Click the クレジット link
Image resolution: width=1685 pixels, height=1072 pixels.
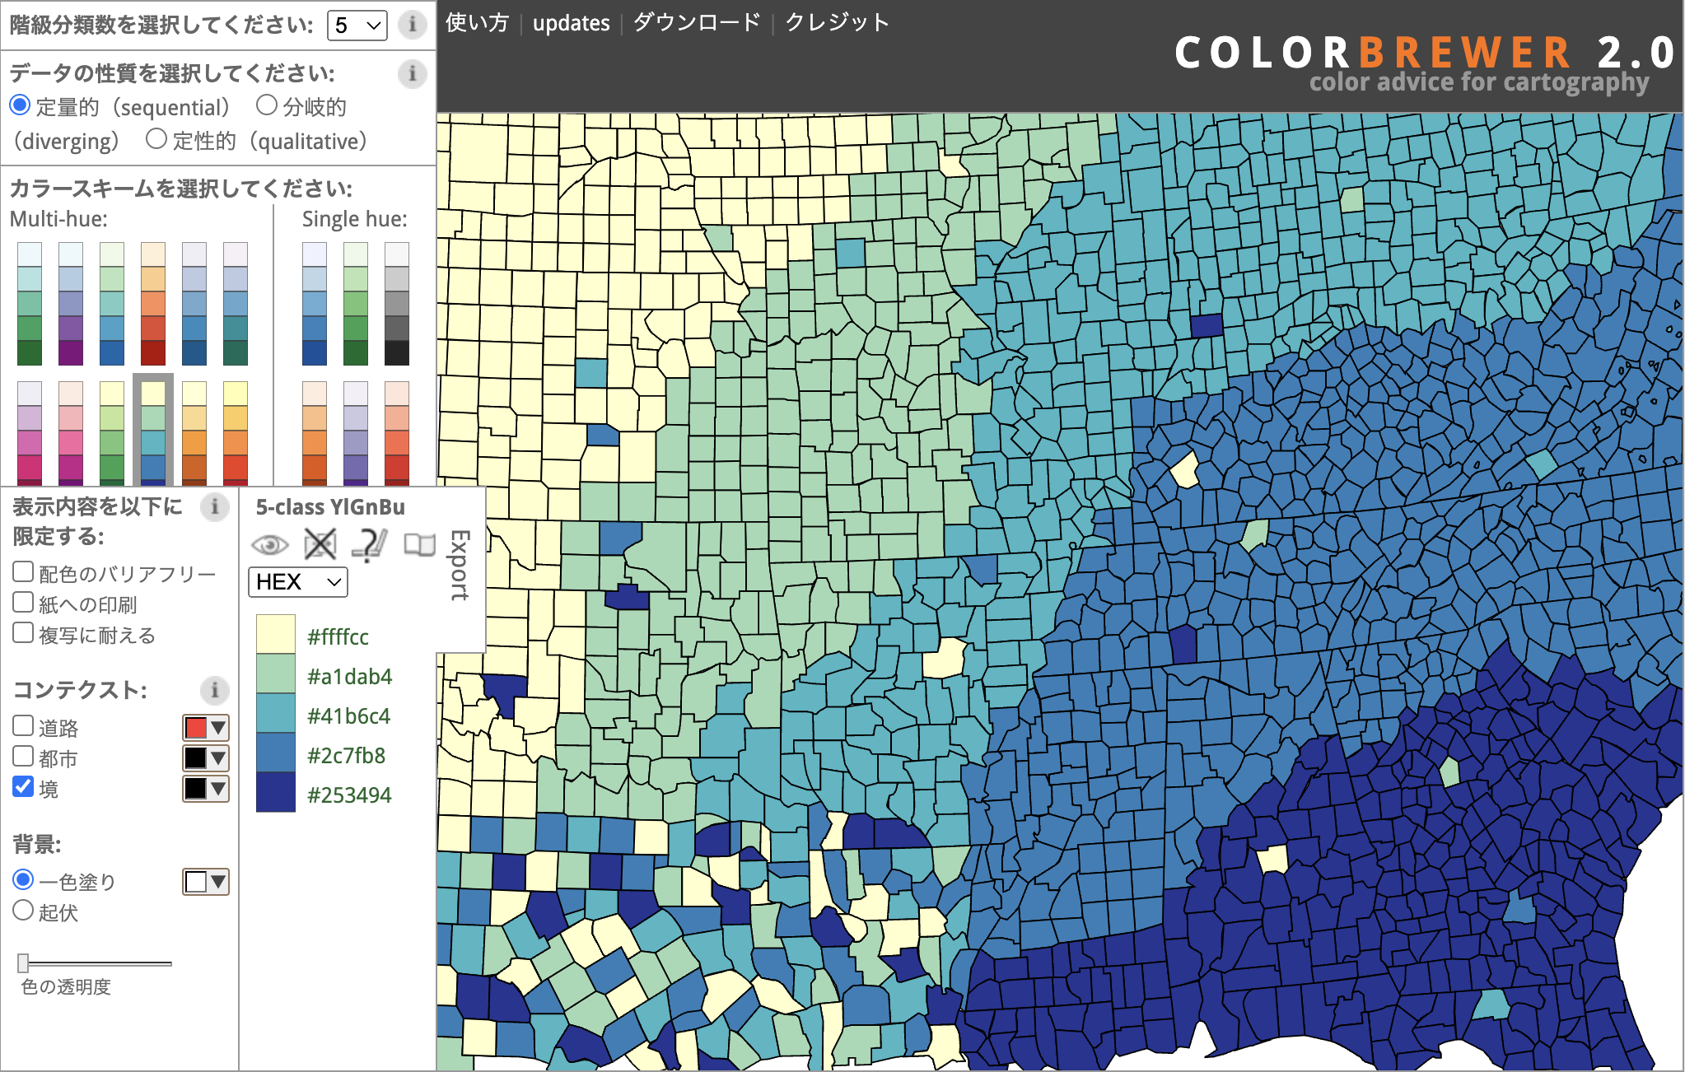tap(837, 23)
